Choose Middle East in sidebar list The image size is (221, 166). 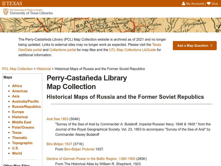[x=22, y=122]
